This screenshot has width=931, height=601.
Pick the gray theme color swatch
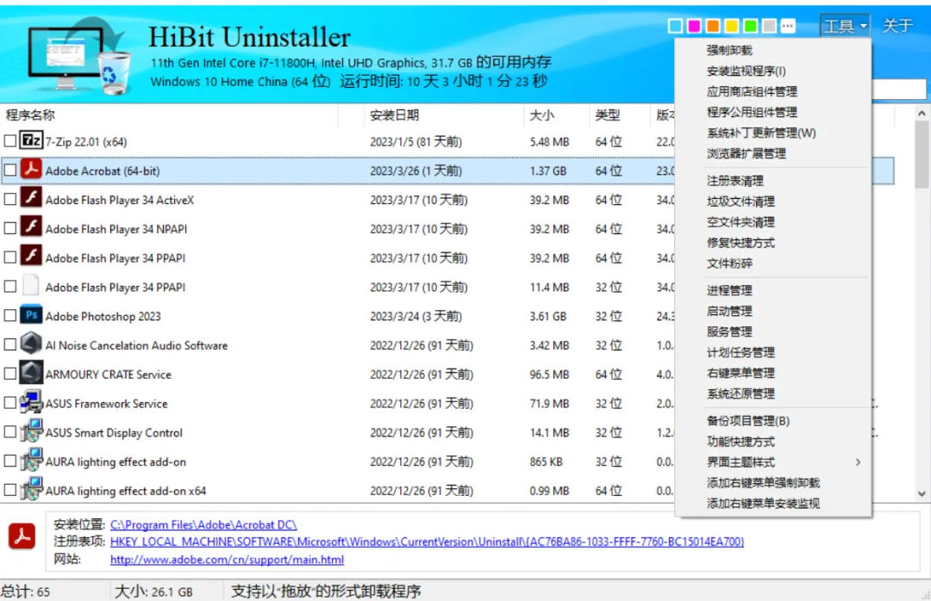coord(769,26)
